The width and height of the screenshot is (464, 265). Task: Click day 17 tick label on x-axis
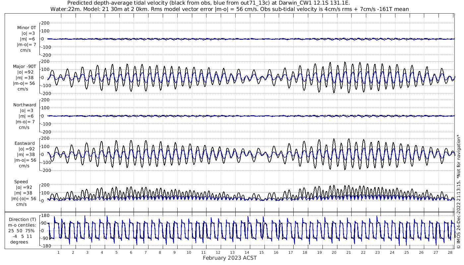[291, 252]
